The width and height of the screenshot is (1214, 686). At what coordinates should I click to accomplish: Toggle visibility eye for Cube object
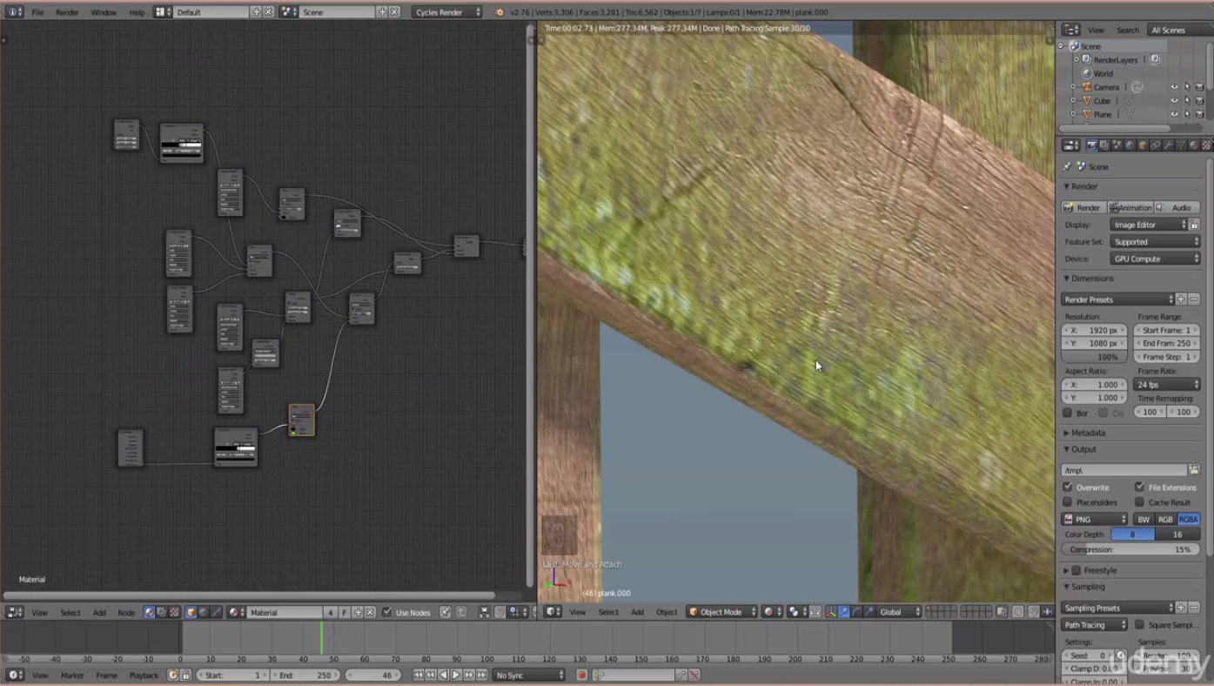coord(1174,101)
